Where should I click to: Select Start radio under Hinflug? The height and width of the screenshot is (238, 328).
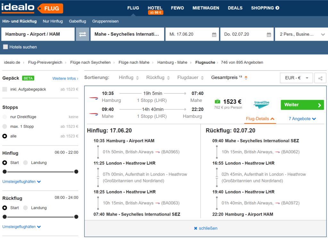(x=4, y=163)
